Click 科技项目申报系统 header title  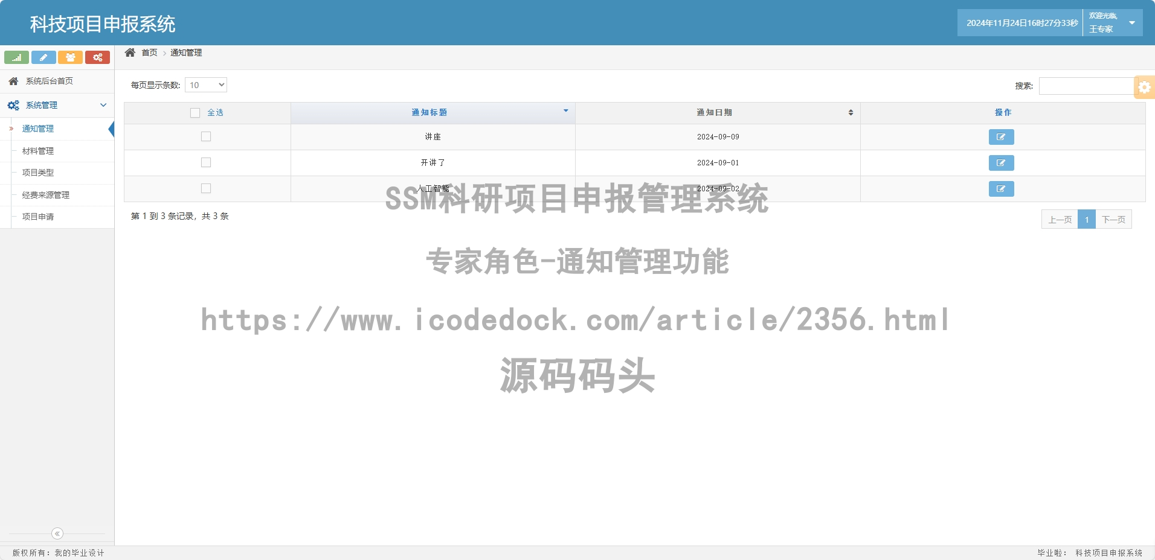pyautogui.click(x=103, y=24)
